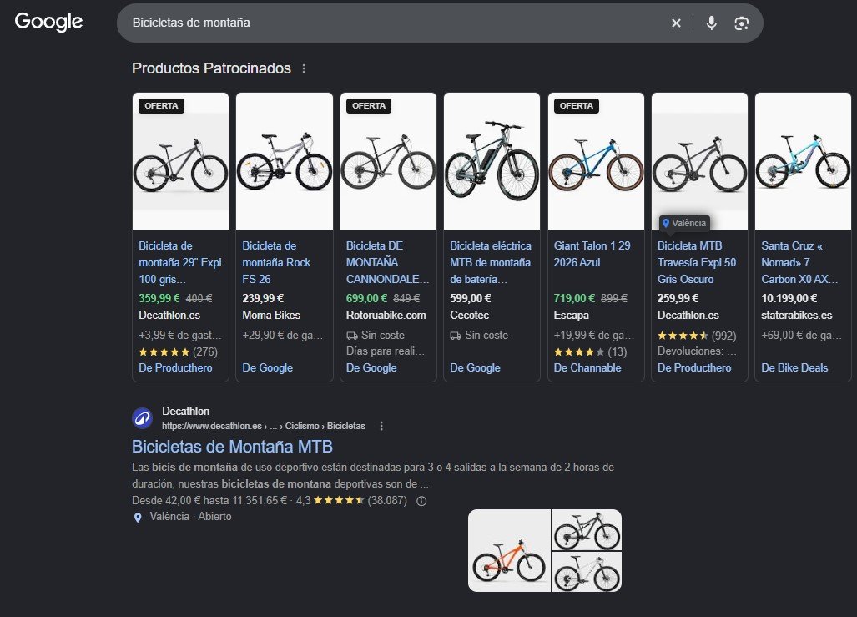Click the Escapa seller name
This screenshot has width=857, height=617.
[x=571, y=315]
